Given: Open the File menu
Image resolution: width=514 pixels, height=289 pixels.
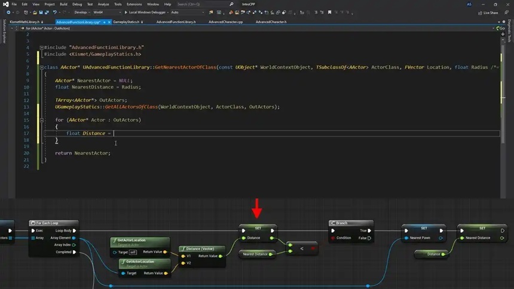Looking at the screenshot, I should tap(14, 4).
